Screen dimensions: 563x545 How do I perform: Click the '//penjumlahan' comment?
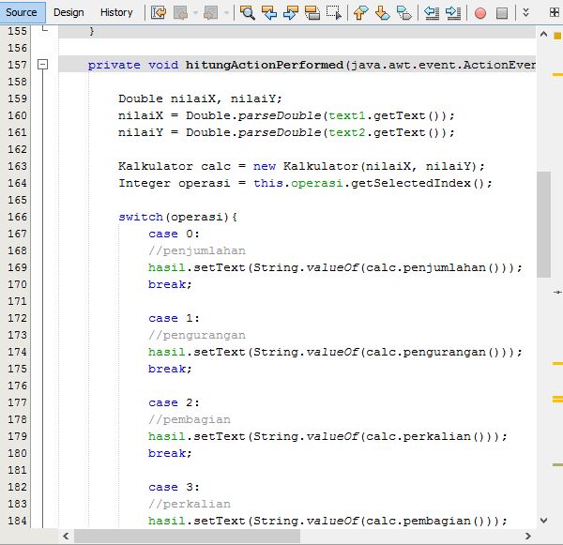197,250
